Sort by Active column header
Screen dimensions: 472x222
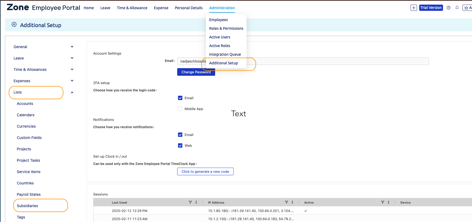coord(309,203)
